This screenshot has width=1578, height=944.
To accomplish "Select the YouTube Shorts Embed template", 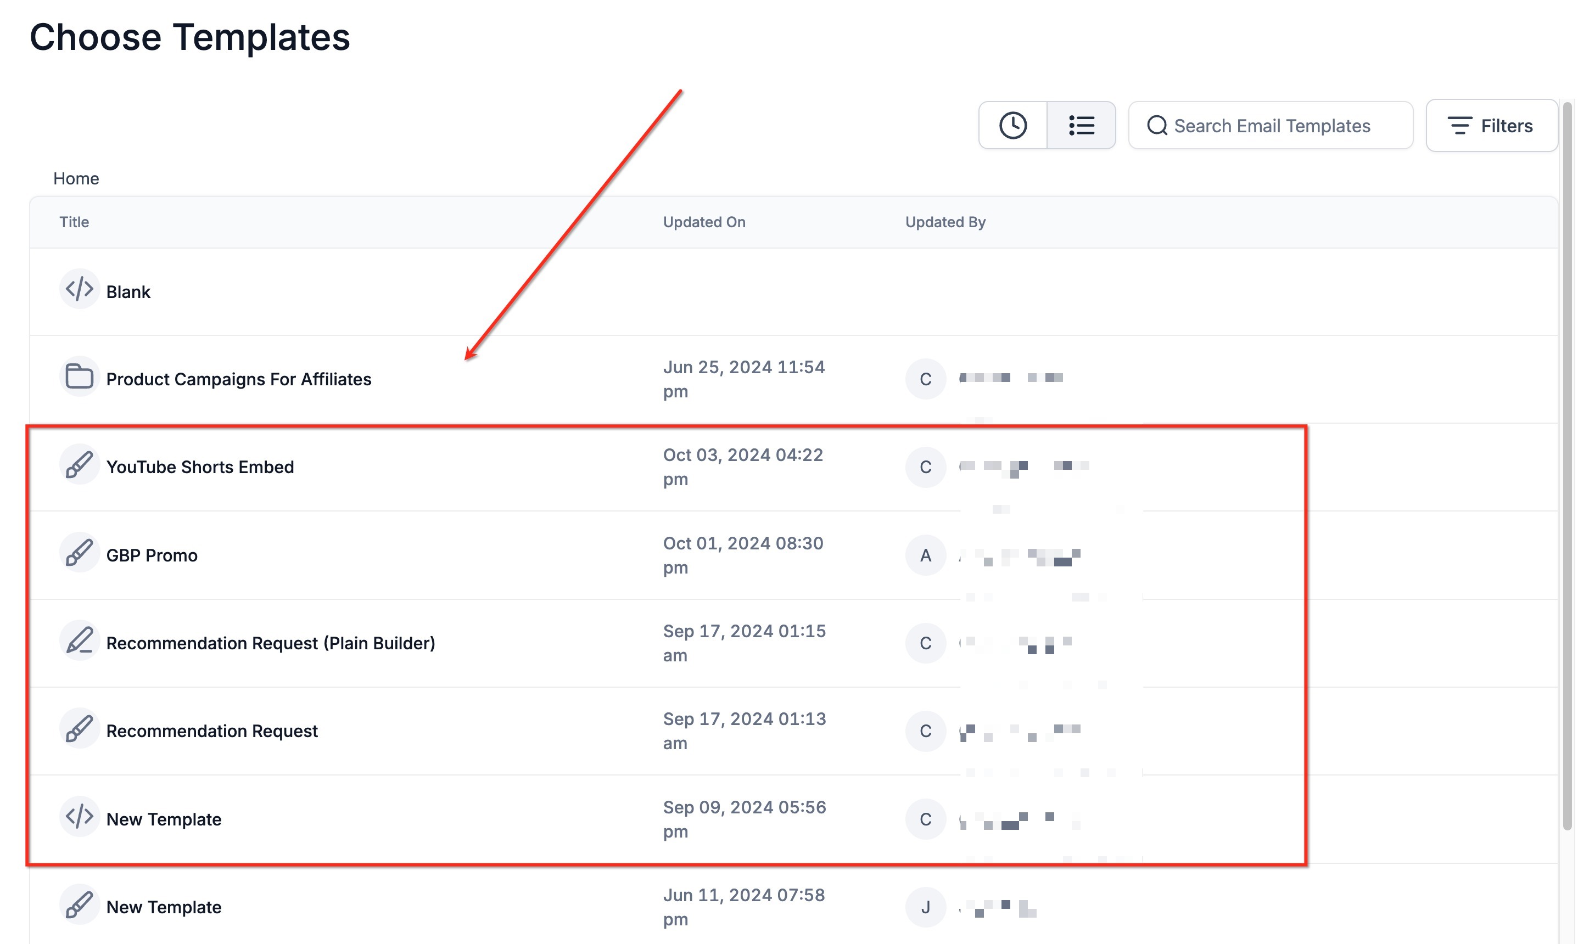I will point(200,467).
